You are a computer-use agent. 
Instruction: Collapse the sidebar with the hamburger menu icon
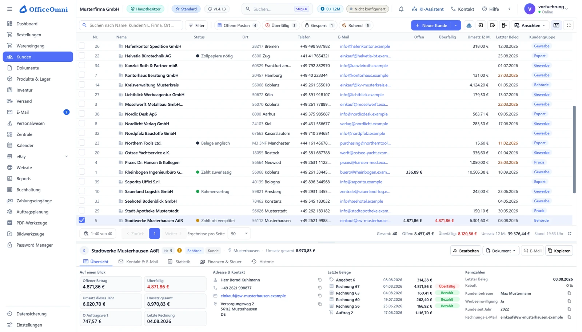[x=10, y=9]
